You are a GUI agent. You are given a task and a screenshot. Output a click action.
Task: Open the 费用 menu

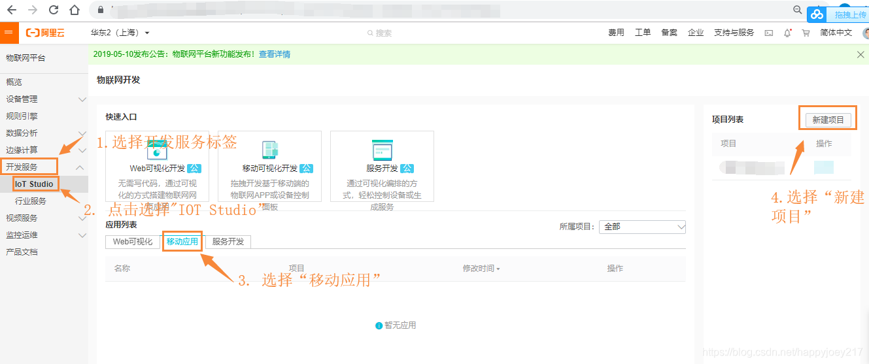pyautogui.click(x=616, y=33)
